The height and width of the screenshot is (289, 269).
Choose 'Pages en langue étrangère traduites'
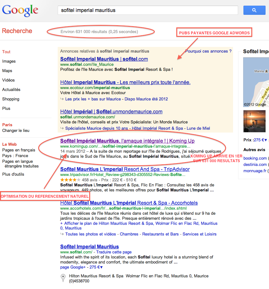pos(20,164)
